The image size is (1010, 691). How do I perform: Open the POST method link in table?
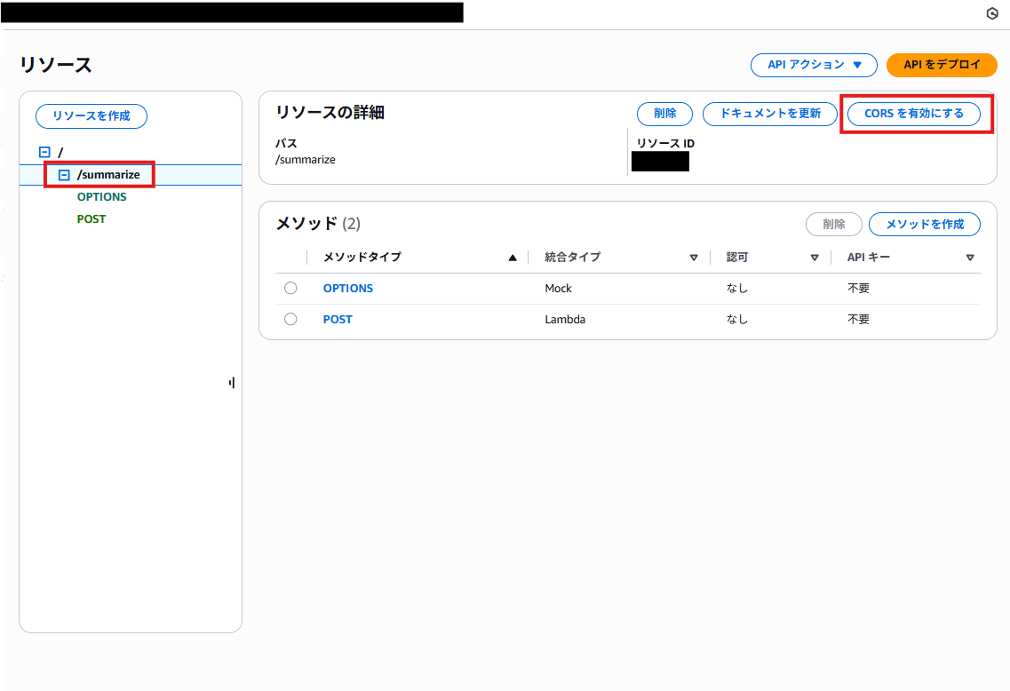pos(338,320)
